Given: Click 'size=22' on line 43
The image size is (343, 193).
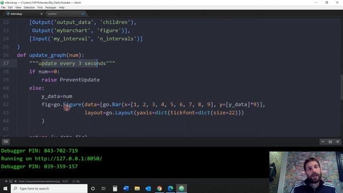Looking at the screenshot, I should (224, 113).
